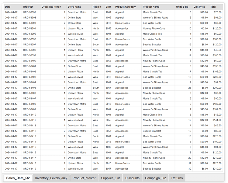
Task: Click the SKU column header
Action: pos(109,7)
